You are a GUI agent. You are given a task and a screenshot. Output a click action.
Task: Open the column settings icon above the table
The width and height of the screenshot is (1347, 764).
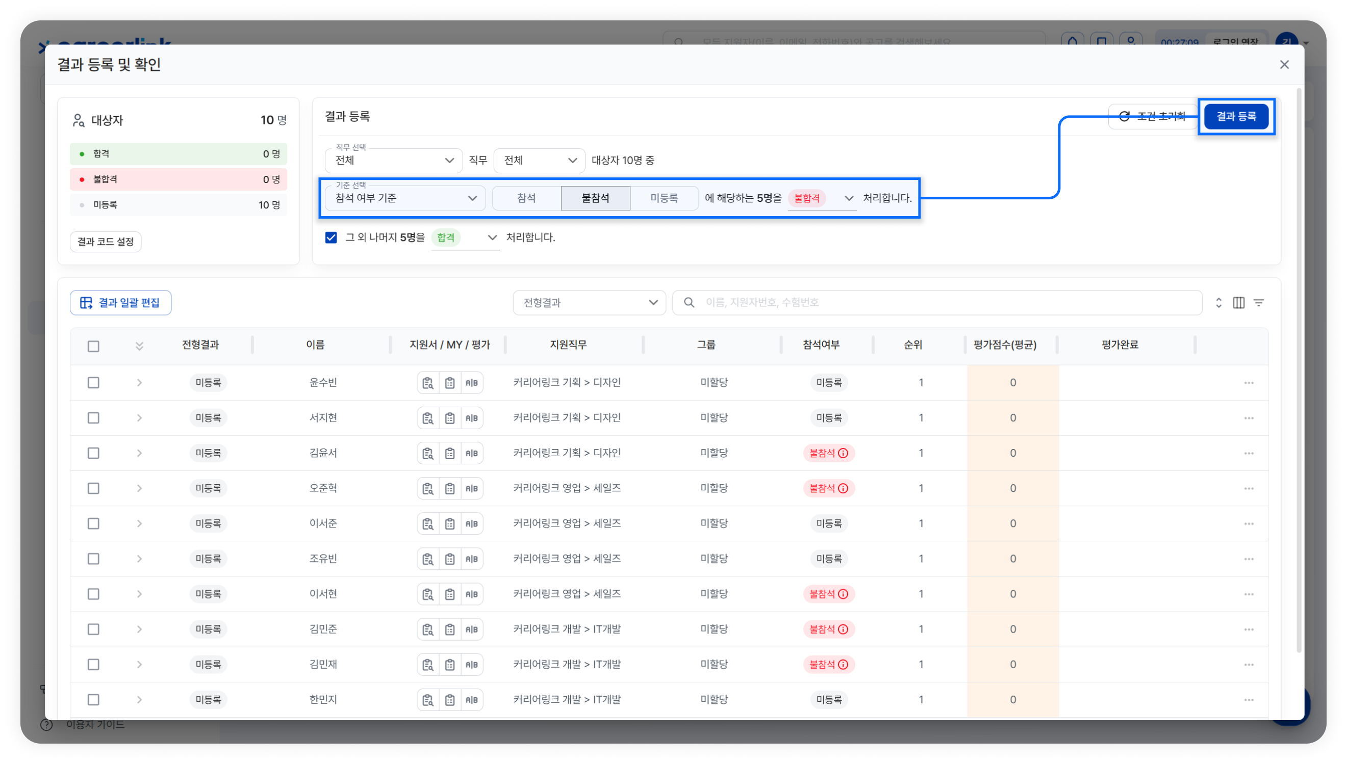coord(1238,302)
